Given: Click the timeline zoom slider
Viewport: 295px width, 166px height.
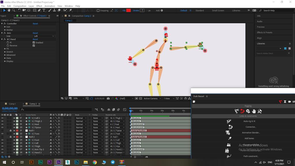Looking at the screenshot, I should [135, 157].
